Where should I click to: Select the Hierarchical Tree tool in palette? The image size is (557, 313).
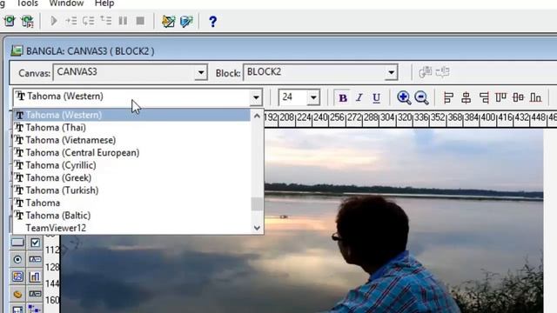[35, 310]
